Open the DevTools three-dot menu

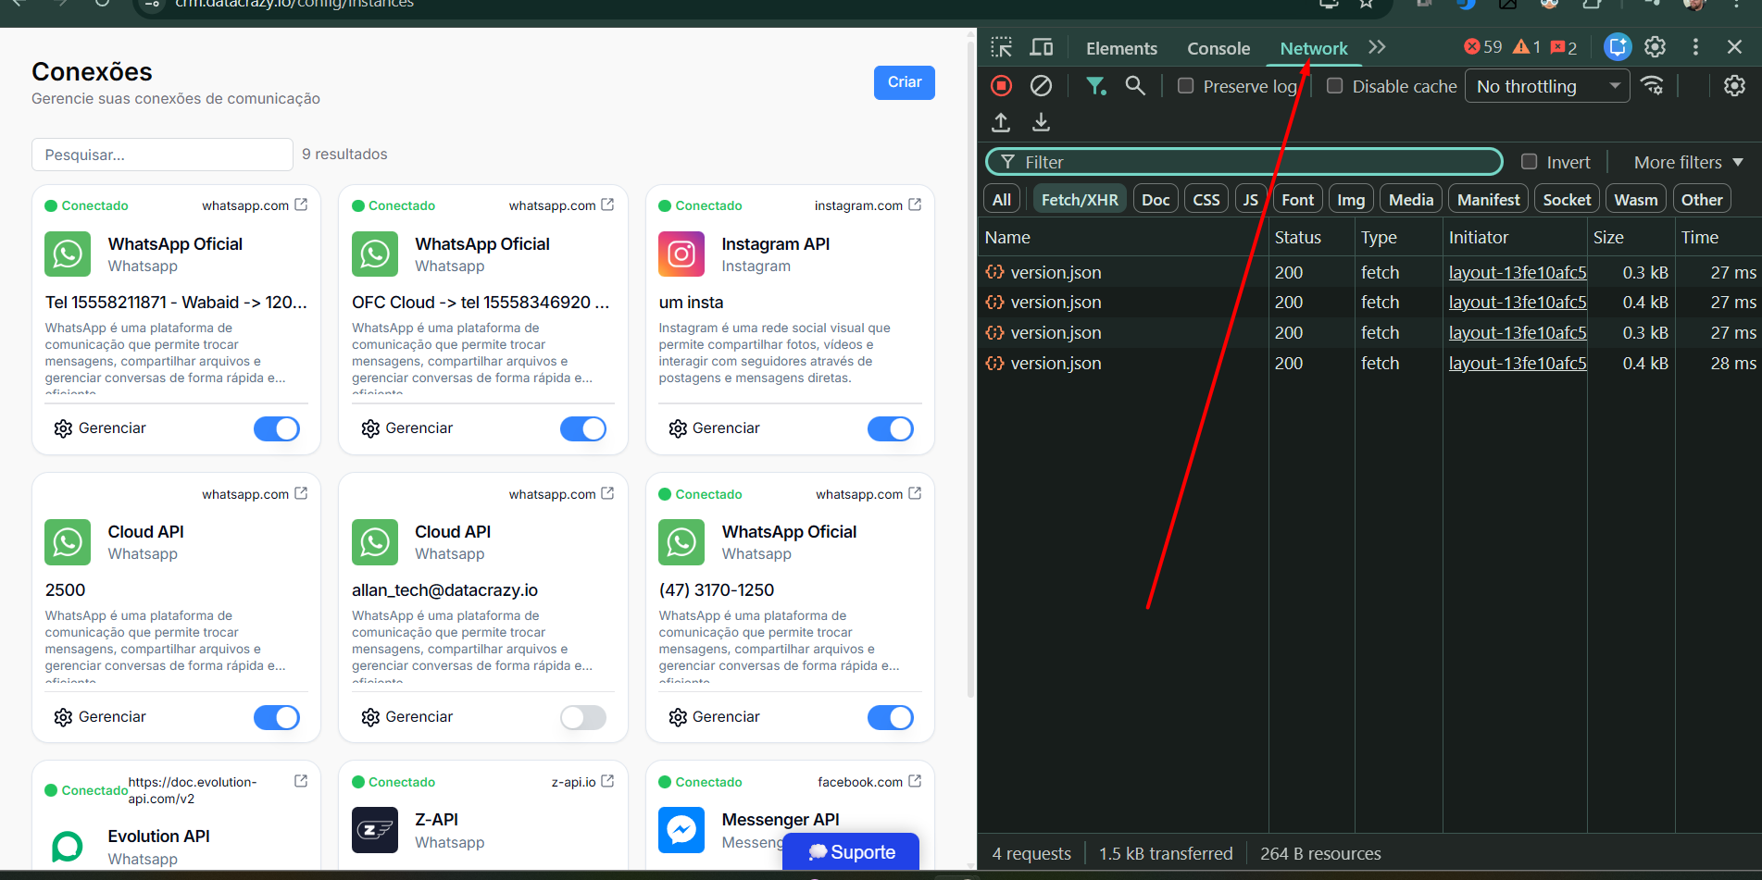pos(1695,47)
